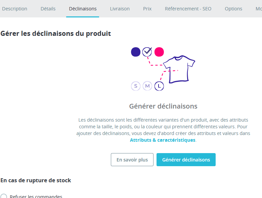Open the Description tab
This screenshot has width=262, height=198.
tap(14, 9)
